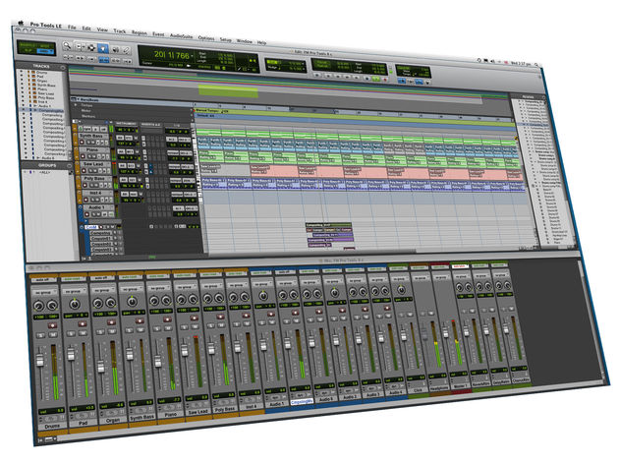Expand the Tempo ruler disclosure triangle
Screen dimensions: 619x464
tap(76, 105)
